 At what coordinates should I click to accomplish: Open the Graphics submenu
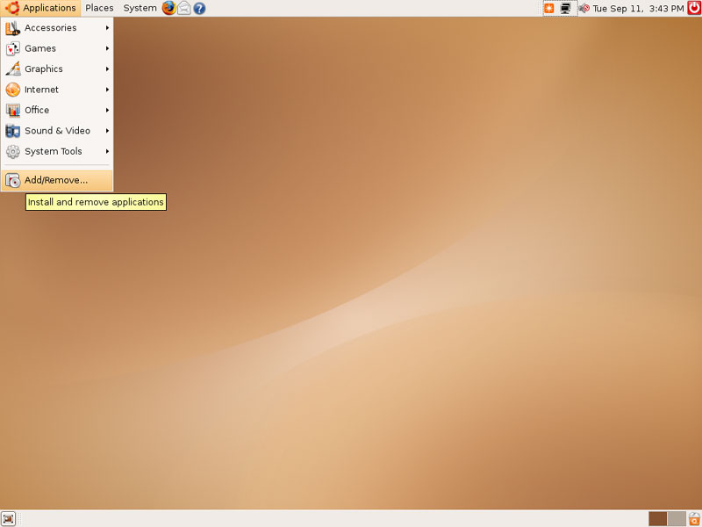pyautogui.click(x=57, y=69)
